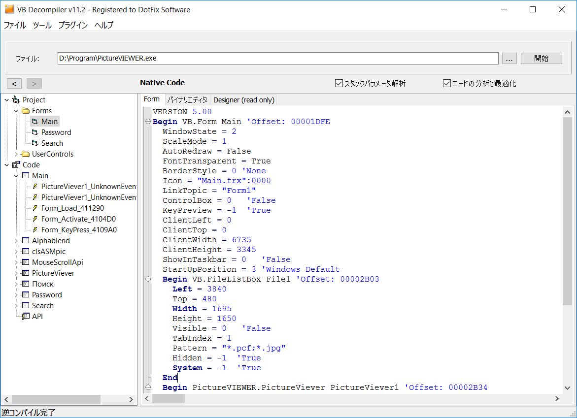577x418 pixels.
Task: Click the project tree horizontal scrollbar thumb
Action: [56, 399]
